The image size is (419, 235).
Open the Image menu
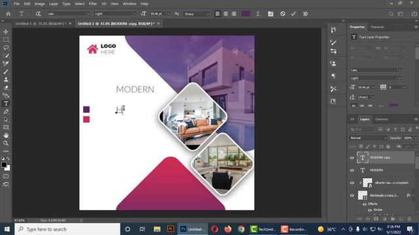point(39,4)
